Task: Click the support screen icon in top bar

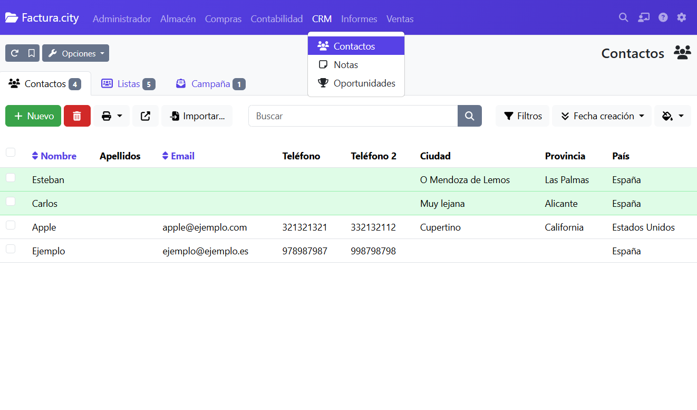Action: click(644, 17)
